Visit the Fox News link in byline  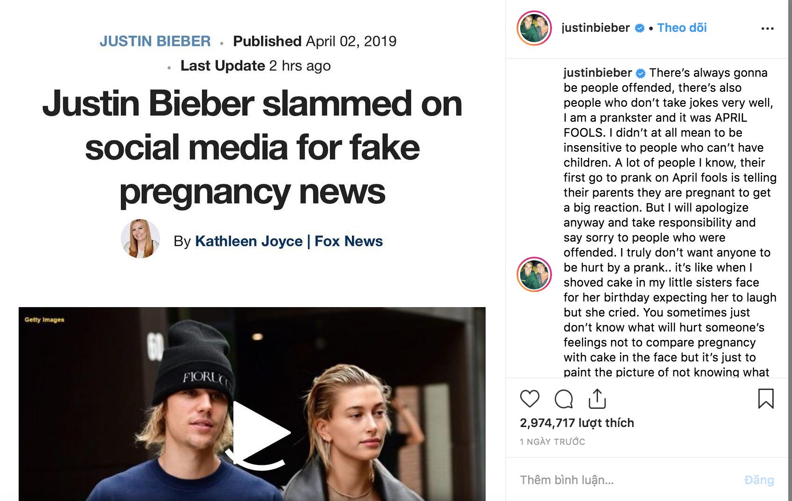[349, 241]
